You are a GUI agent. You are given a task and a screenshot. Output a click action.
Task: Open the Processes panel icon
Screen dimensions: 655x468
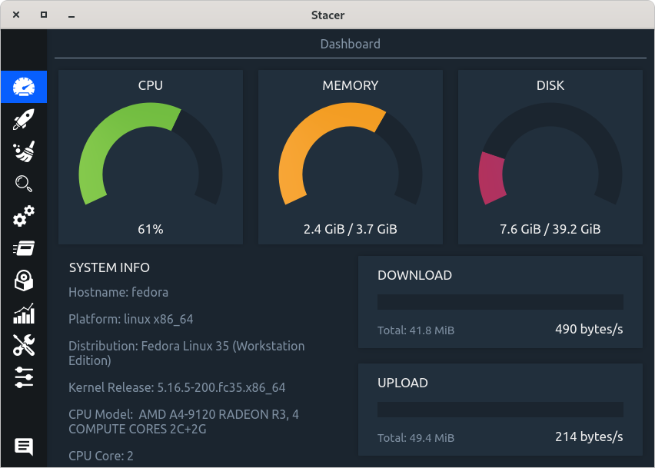[23, 248]
